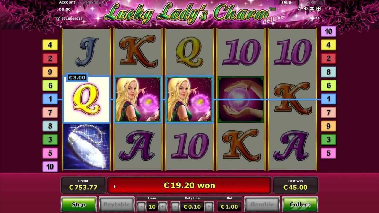The width and height of the screenshot is (379, 213).
Task: Click the Lucky Lady symbol on second reel
Action: 138,99
